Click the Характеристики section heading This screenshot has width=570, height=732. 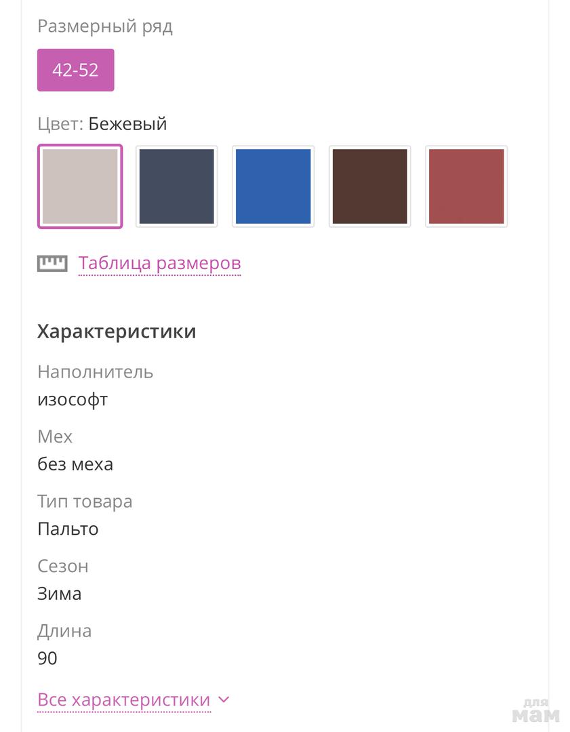[117, 331]
